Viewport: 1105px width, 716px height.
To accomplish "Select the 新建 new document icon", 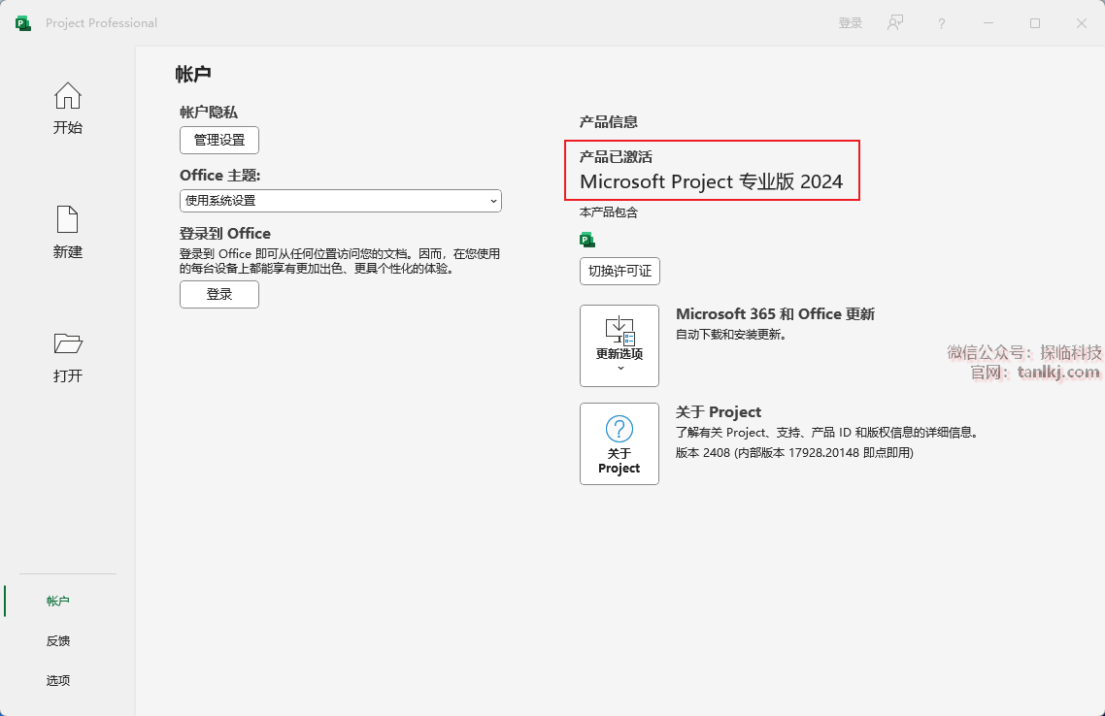I will 68,219.
